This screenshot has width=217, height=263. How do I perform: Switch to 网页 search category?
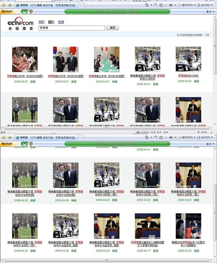41,22
